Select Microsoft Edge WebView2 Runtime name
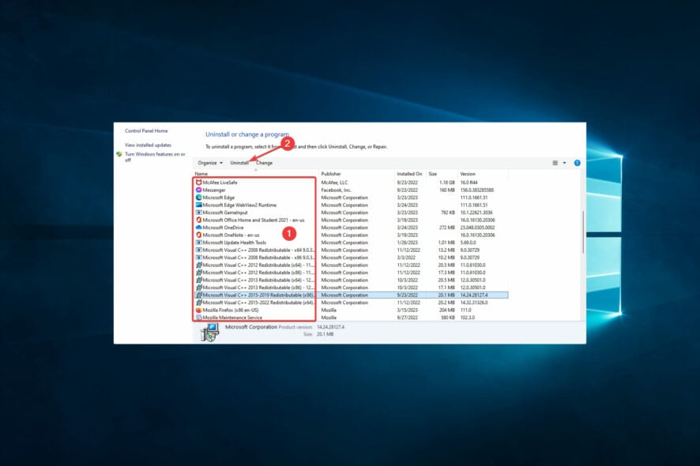This screenshot has width=700, height=466. coord(239,205)
